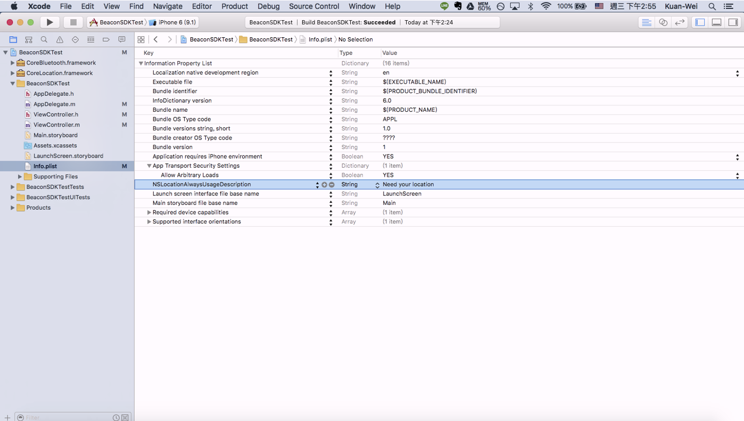
Task: Toggle the Debug area visibility
Action: pyautogui.click(x=717, y=22)
